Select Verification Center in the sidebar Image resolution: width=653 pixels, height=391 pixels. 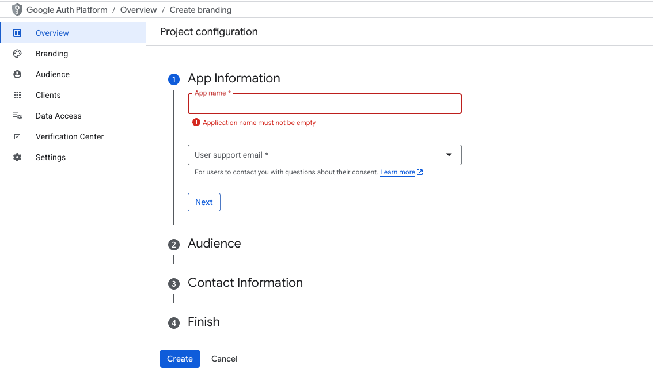pyautogui.click(x=70, y=136)
